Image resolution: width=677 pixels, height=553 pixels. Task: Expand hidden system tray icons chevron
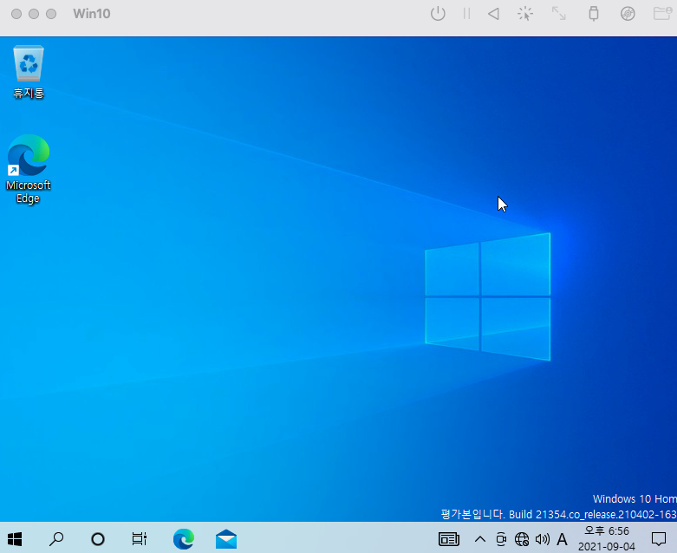pyautogui.click(x=480, y=539)
